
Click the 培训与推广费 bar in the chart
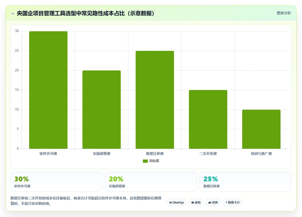pos(261,129)
